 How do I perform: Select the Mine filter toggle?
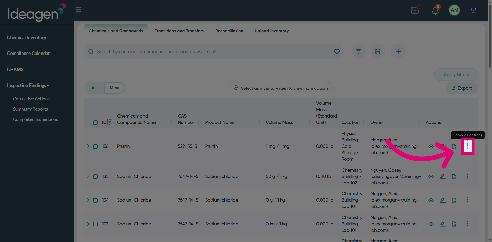115,88
